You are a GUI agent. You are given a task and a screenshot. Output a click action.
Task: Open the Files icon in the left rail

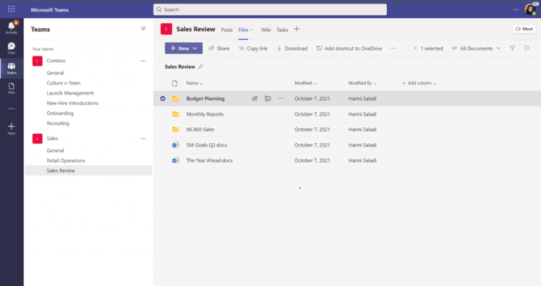pos(11,88)
